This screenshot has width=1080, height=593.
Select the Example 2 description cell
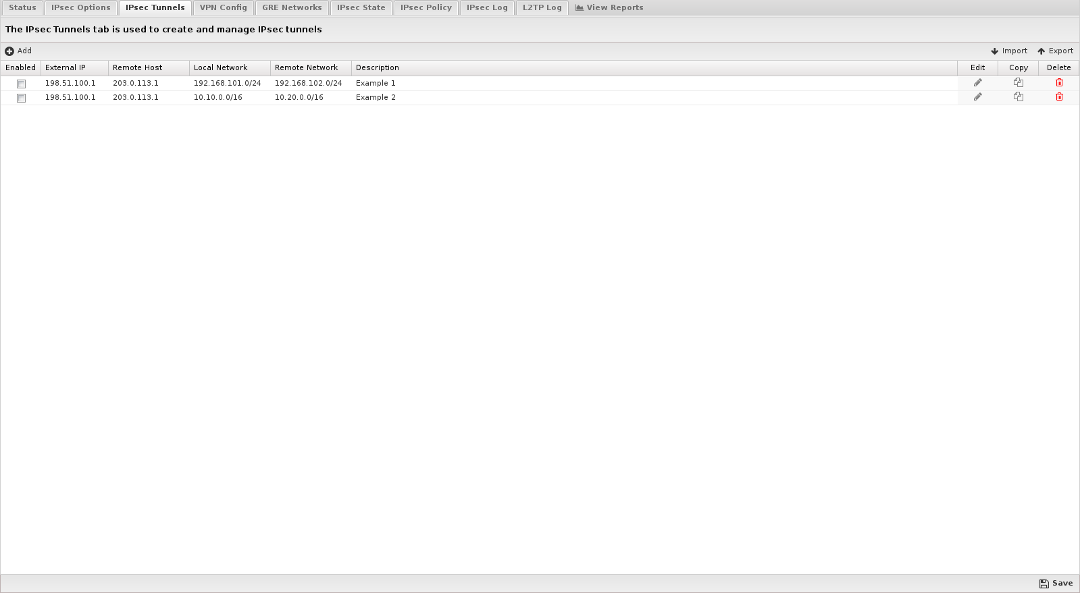(x=654, y=98)
